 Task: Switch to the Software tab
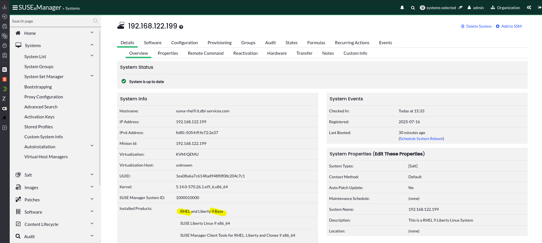(152, 43)
